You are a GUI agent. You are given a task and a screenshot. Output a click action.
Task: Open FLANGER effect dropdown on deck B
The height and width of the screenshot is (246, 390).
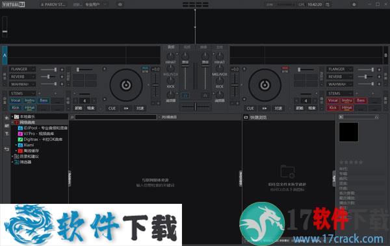[340, 69]
